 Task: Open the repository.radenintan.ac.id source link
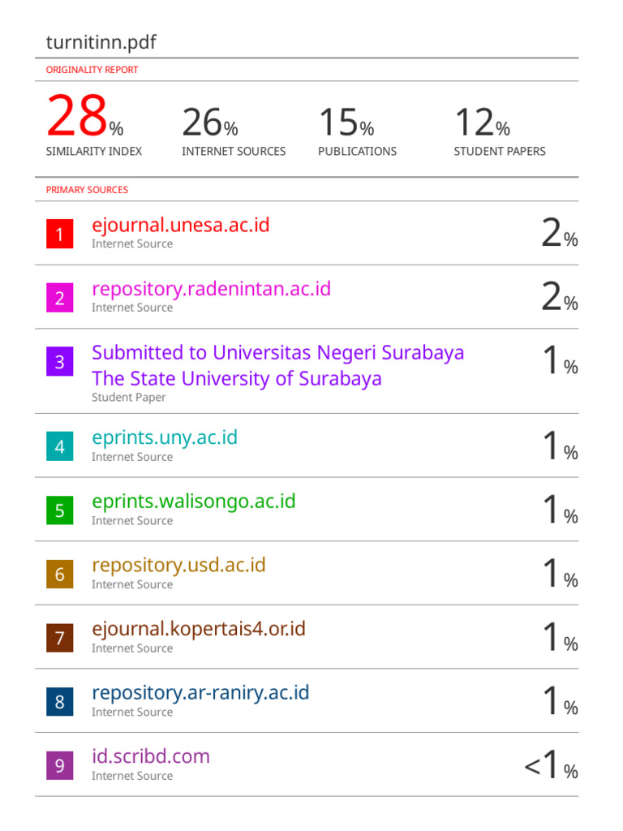point(211,289)
